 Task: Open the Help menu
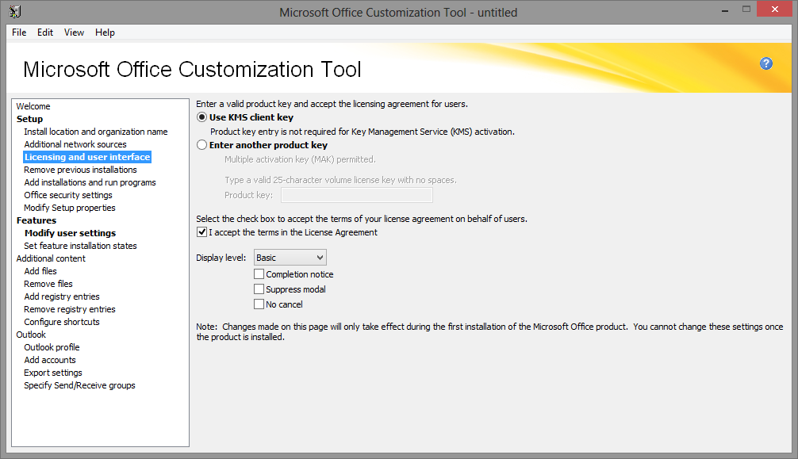pyautogui.click(x=105, y=33)
